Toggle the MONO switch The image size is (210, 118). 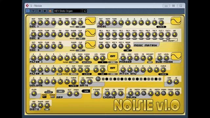pyautogui.click(x=44, y=97)
